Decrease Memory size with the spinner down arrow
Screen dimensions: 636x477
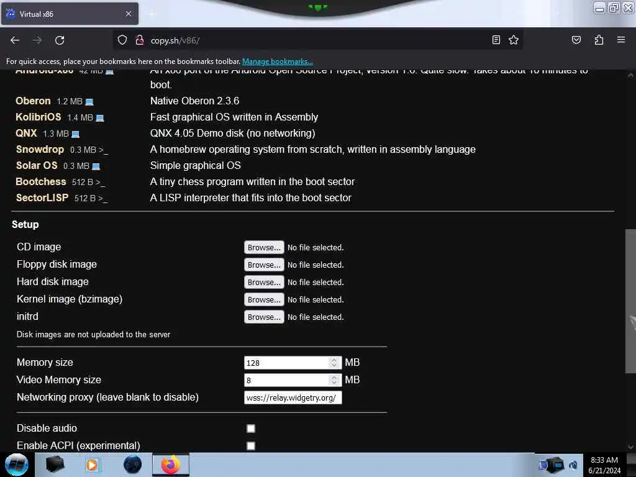[x=334, y=365]
